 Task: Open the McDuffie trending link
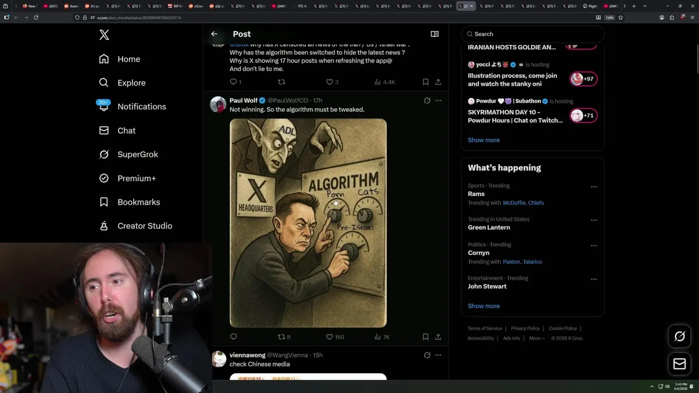pos(514,203)
